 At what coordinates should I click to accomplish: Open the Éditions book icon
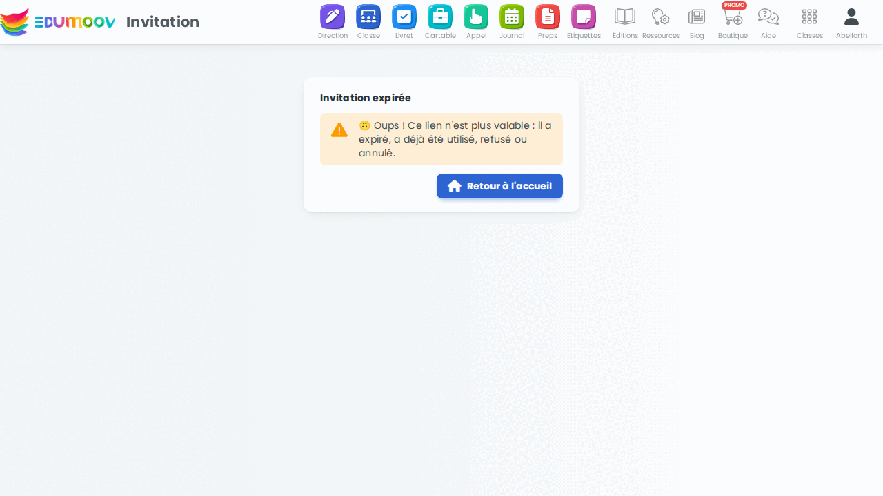[x=625, y=17]
